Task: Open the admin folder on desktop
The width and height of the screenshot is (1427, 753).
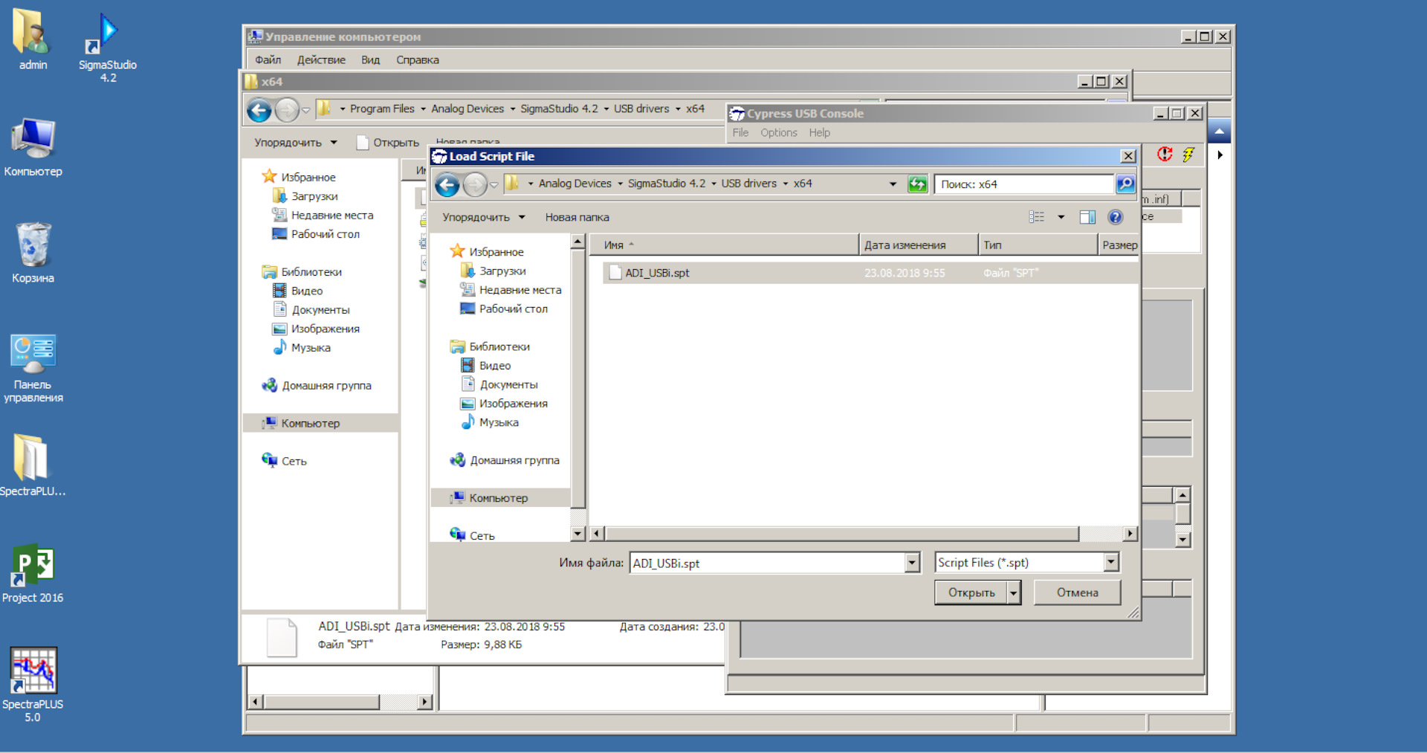Action: [x=33, y=39]
